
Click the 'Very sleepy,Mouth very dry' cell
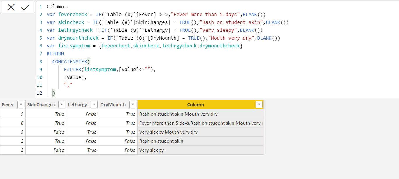click(201, 132)
